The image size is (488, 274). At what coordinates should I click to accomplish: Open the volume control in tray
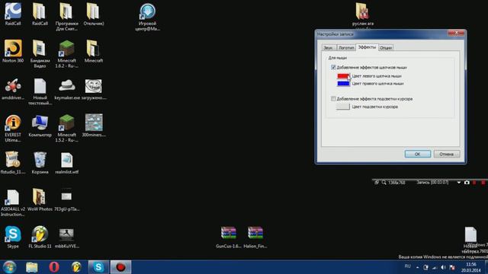tap(443, 267)
